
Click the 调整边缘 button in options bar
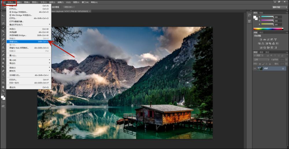tap(69, 7)
